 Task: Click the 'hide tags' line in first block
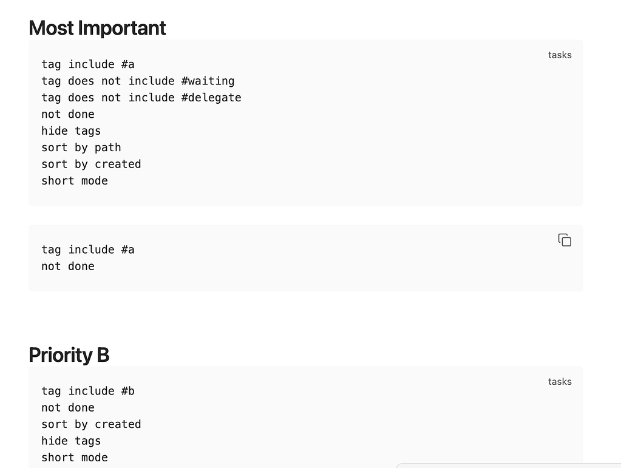[x=71, y=131]
